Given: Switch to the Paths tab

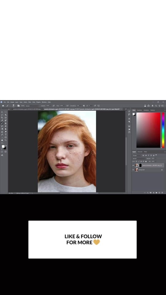Looking at the screenshot, I should 145,152.
